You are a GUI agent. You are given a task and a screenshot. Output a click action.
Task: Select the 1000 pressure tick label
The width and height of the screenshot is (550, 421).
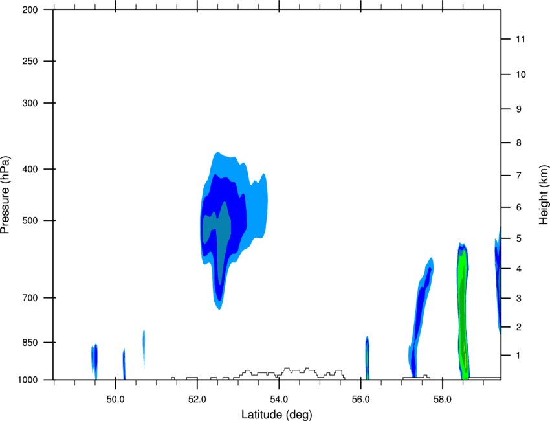28,380
